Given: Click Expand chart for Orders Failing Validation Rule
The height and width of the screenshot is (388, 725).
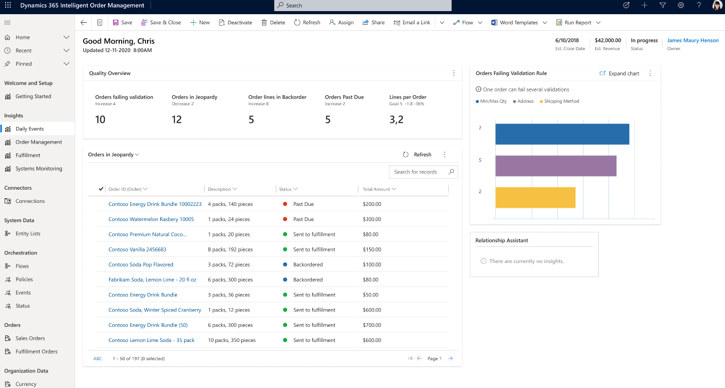Looking at the screenshot, I should 619,73.
